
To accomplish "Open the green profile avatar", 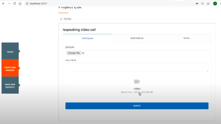I will click(215, 3).
